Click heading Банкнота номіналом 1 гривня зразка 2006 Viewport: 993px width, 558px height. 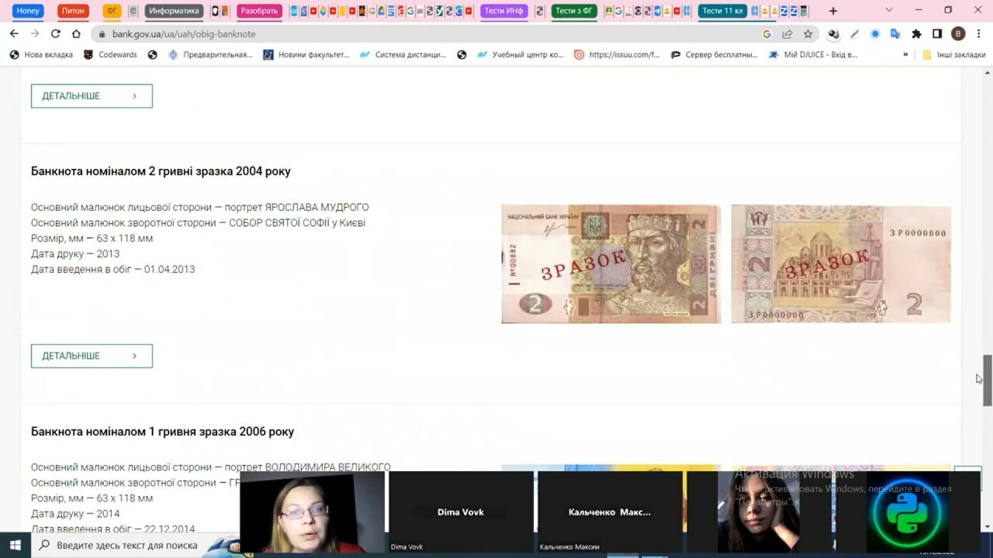click(x=162, y=432)
